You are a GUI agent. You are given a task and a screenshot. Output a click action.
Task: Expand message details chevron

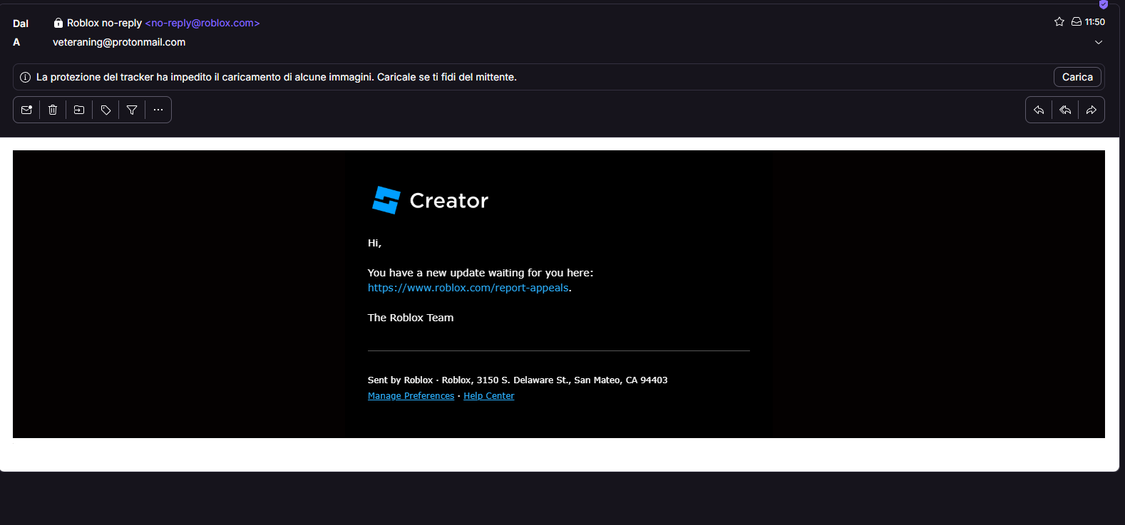(1099, 42)
